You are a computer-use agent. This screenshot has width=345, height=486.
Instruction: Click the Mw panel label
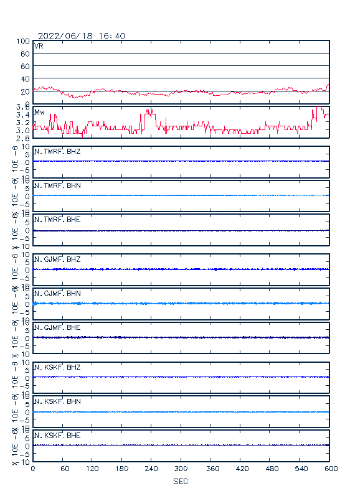tap(39, 112)
